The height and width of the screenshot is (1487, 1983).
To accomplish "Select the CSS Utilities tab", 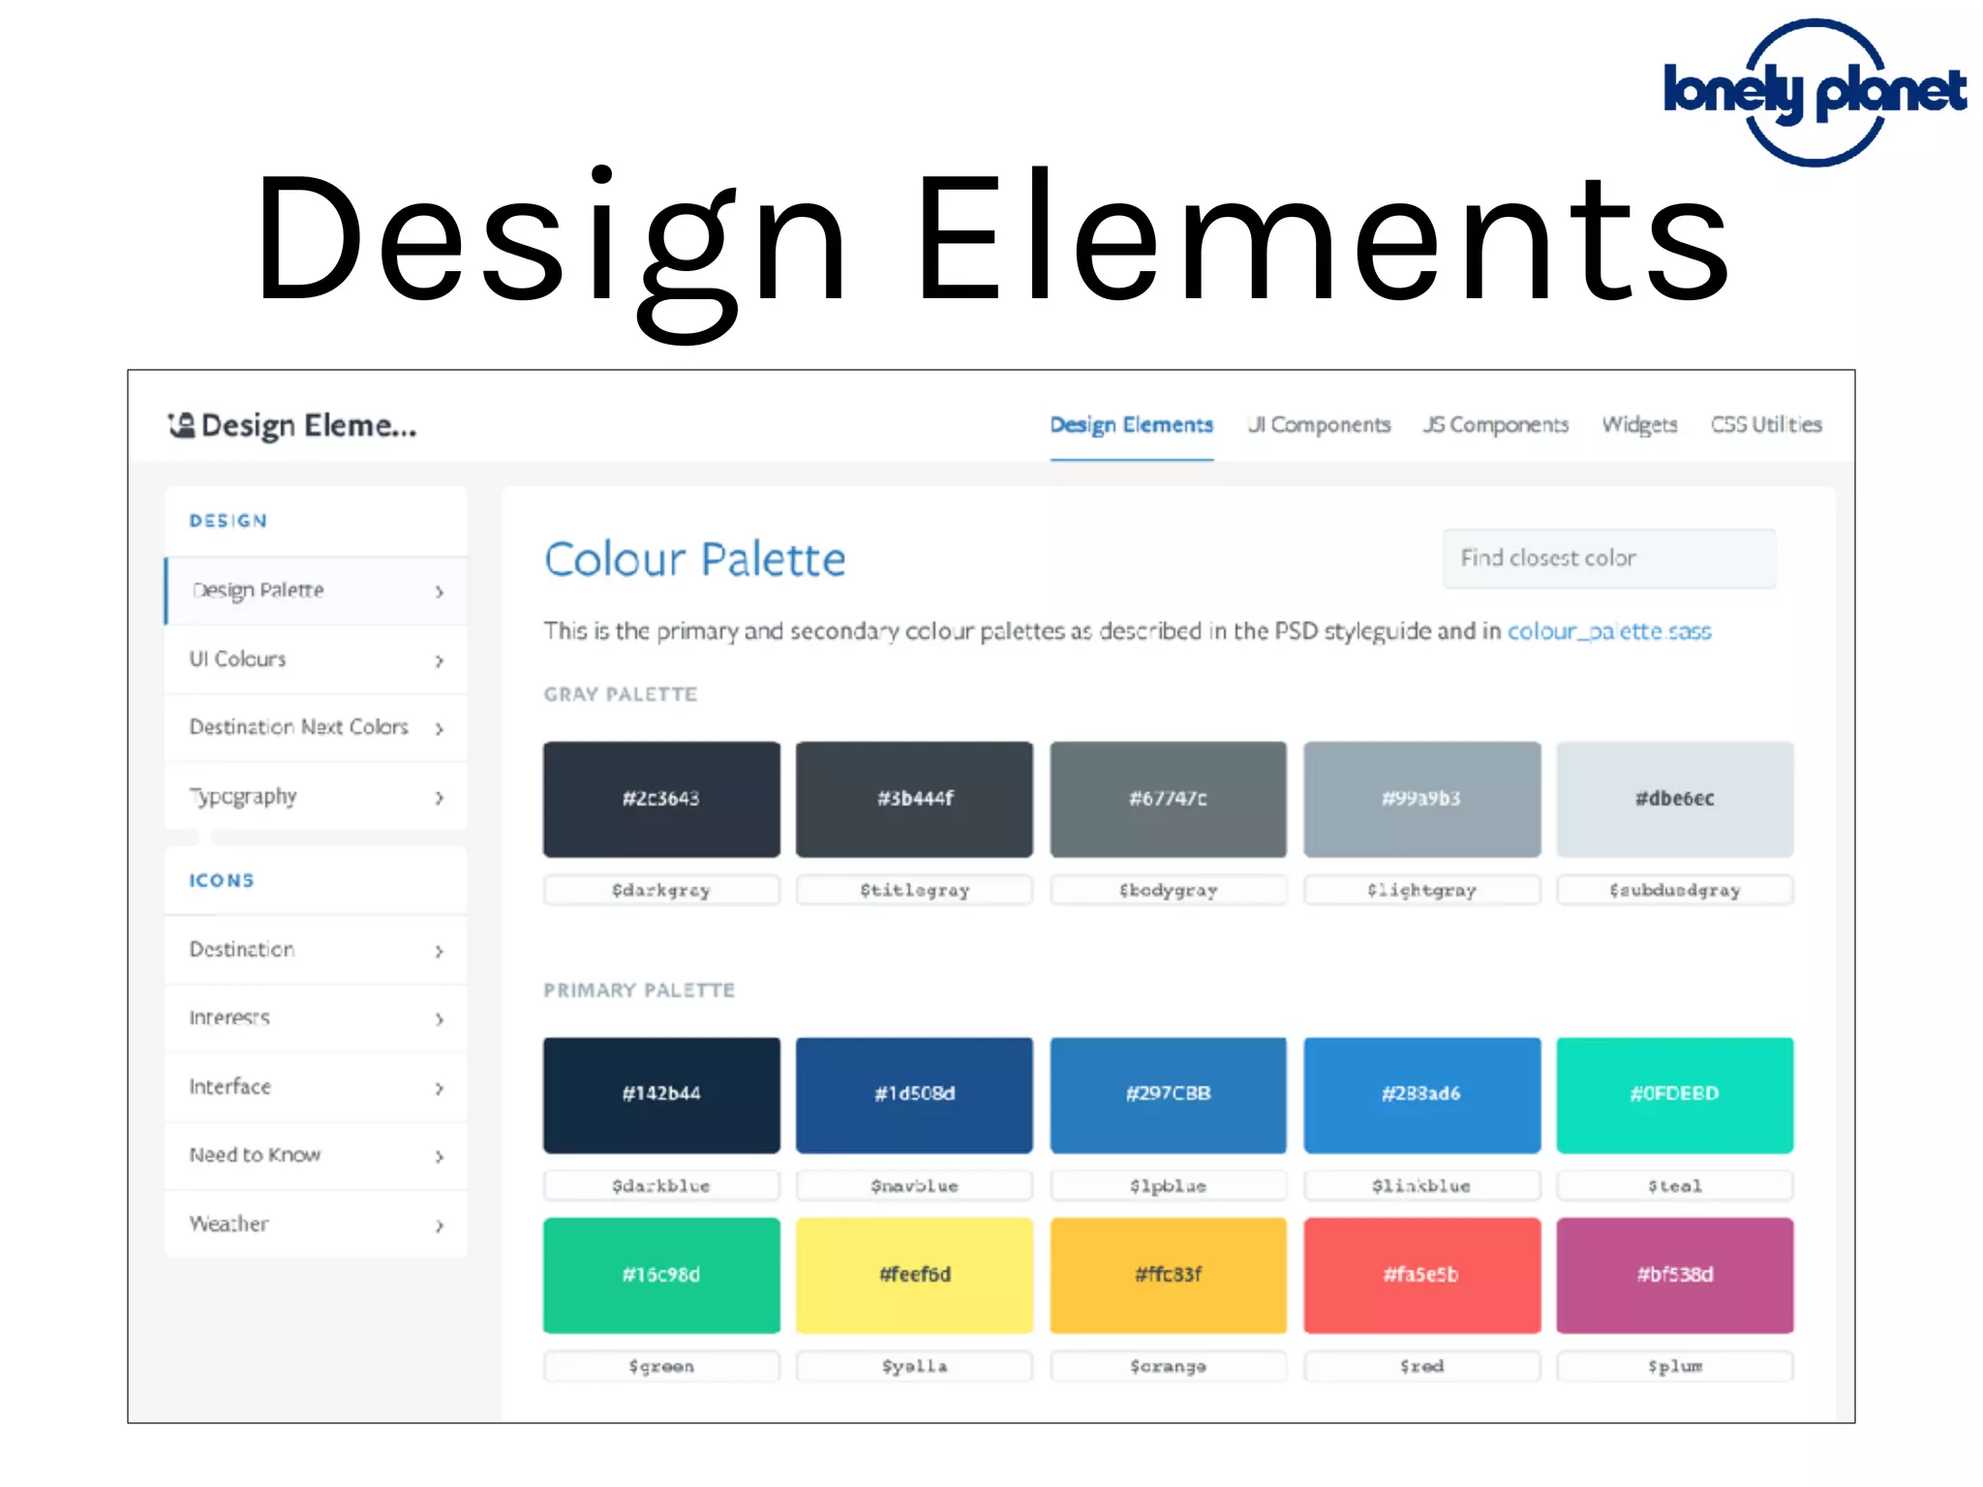I will [1766, 425].
